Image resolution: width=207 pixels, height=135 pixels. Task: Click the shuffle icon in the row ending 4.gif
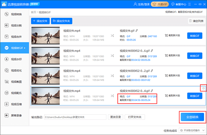[112, 96]
